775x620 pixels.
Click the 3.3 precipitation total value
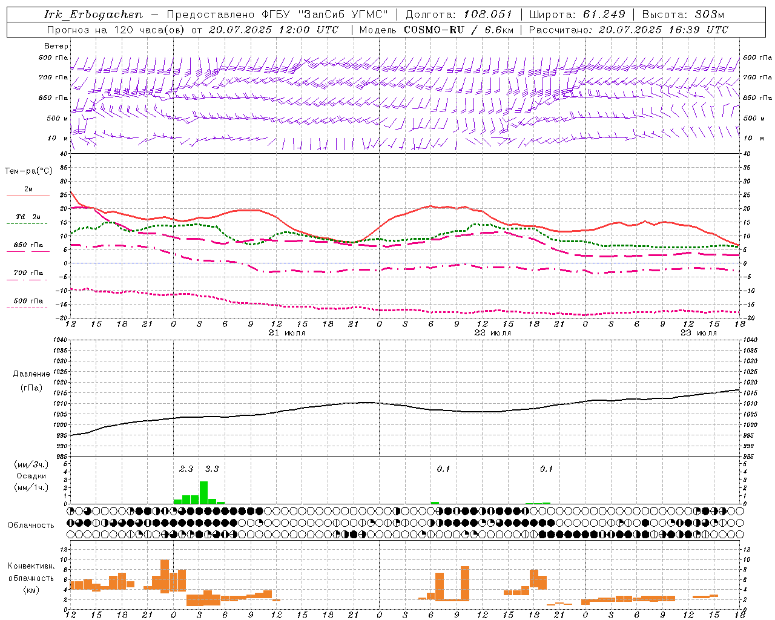[x=212, y=469]
